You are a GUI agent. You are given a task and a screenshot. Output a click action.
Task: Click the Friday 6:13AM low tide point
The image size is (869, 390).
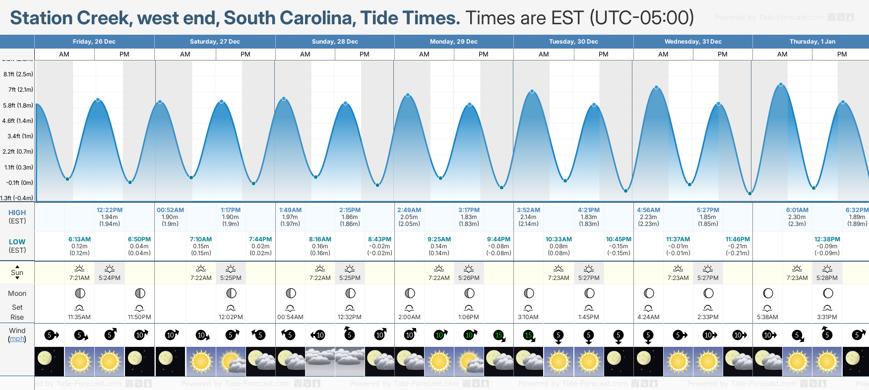67,179
